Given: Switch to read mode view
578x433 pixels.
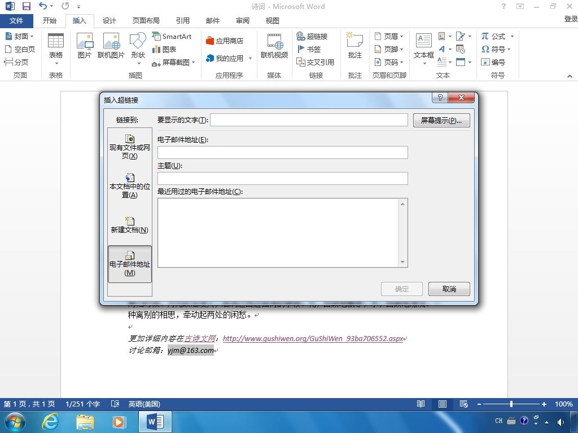Looking at the screenshot, I should (x=421, y=404).
